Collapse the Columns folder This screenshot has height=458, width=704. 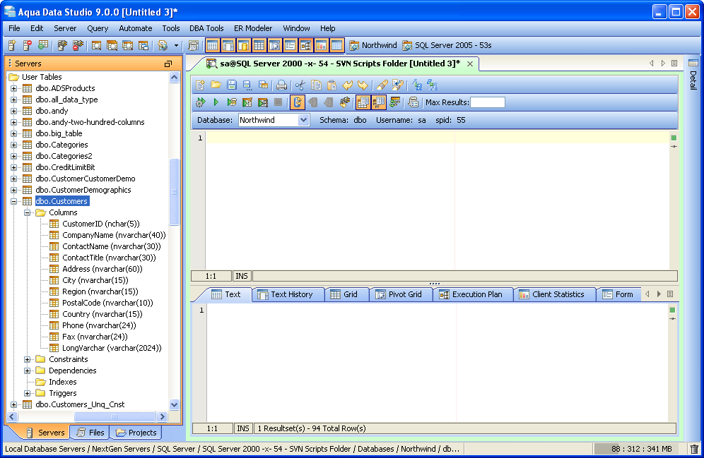point(28,212)
